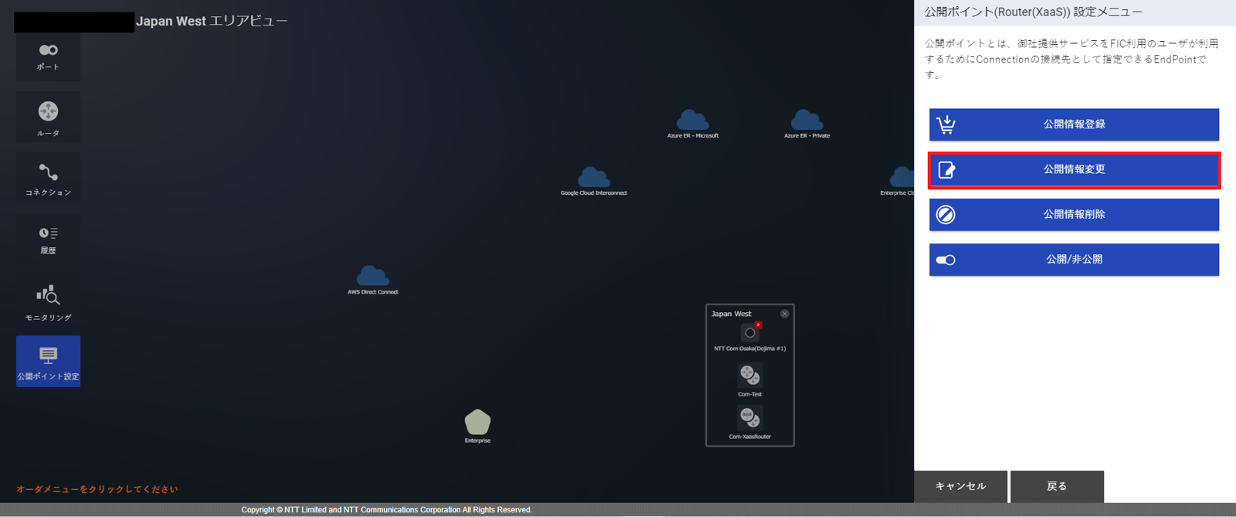Open the ルータ sidebar menu

[x=48, y=117]
